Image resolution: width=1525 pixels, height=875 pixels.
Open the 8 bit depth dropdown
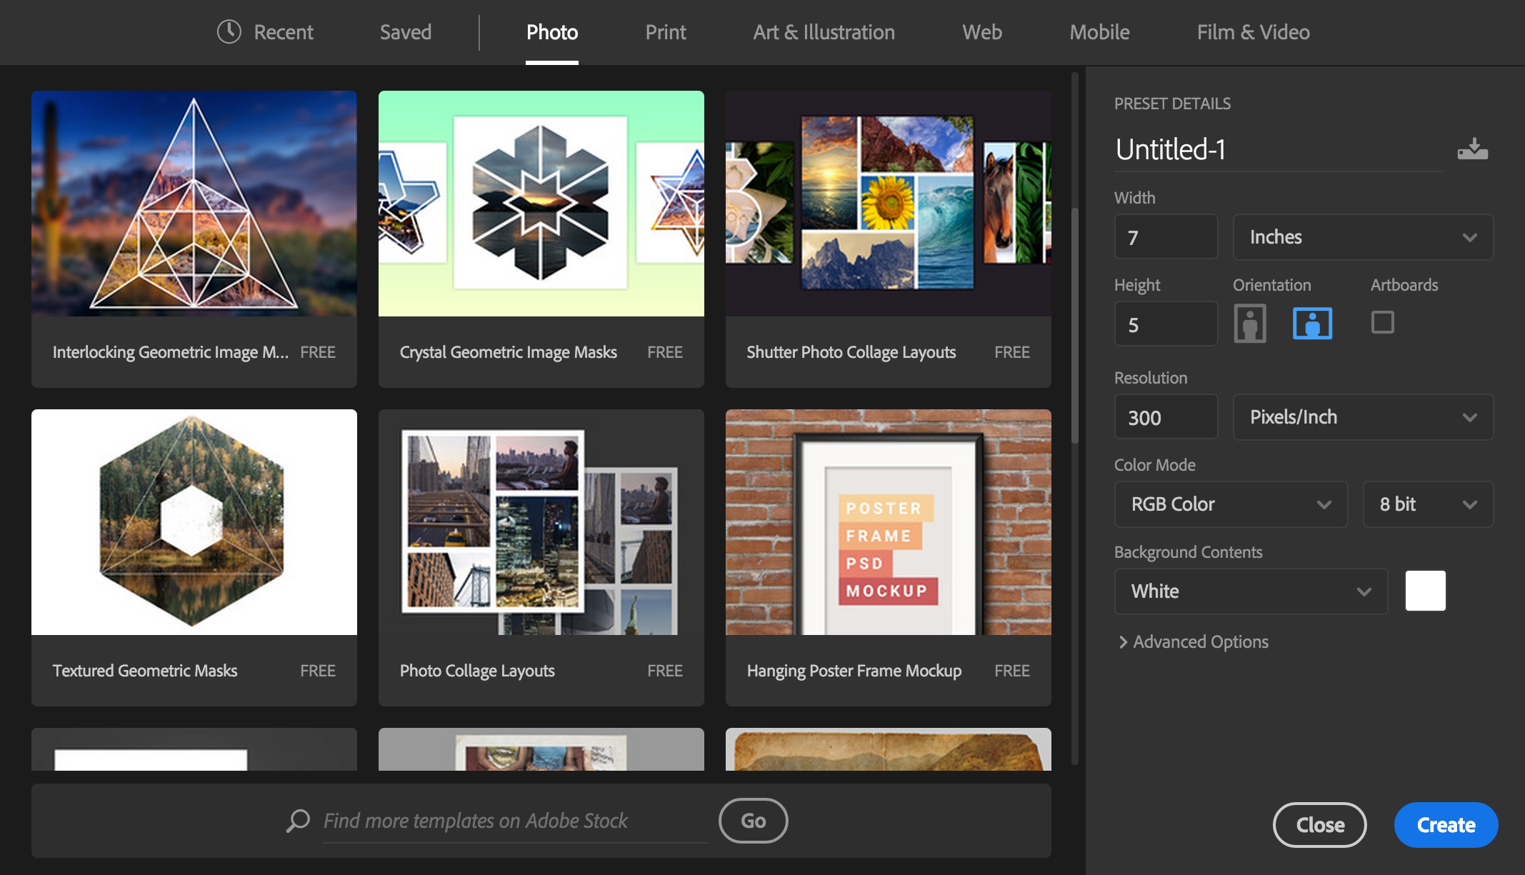1427,504
